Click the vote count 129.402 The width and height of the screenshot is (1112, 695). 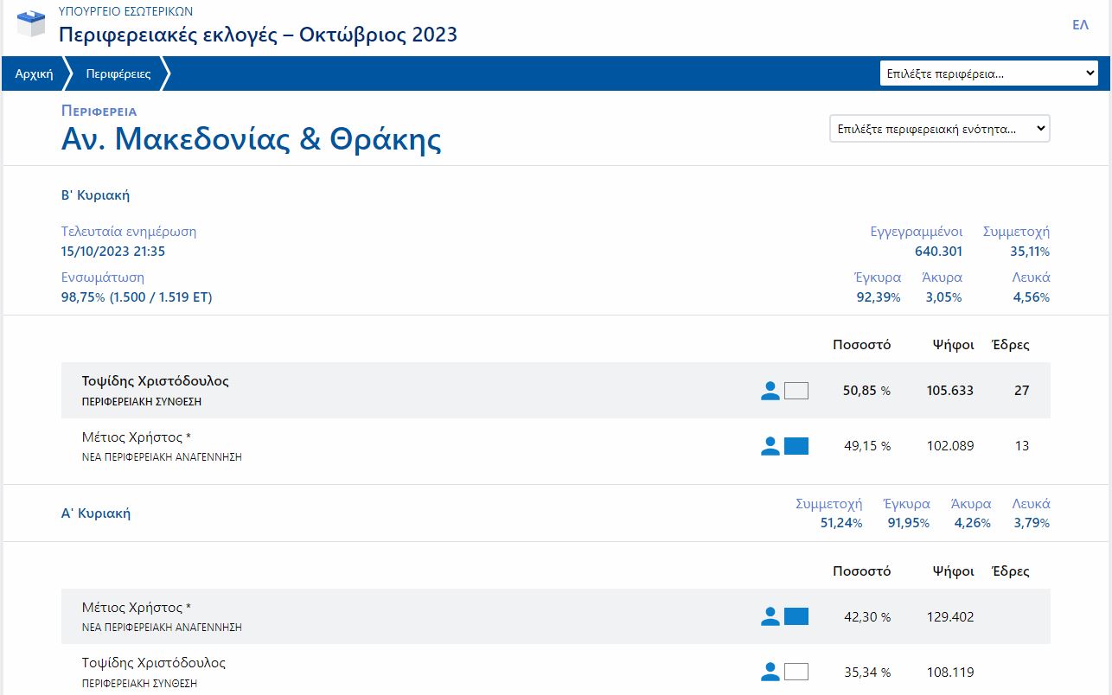pos(949,617)
